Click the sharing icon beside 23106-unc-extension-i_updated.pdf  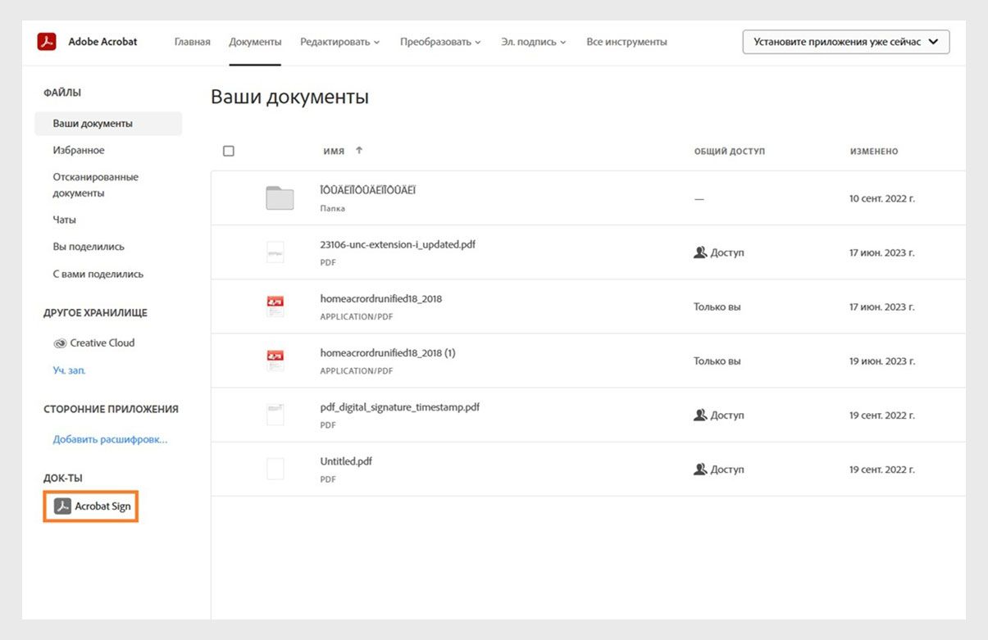tap(700, 252)
